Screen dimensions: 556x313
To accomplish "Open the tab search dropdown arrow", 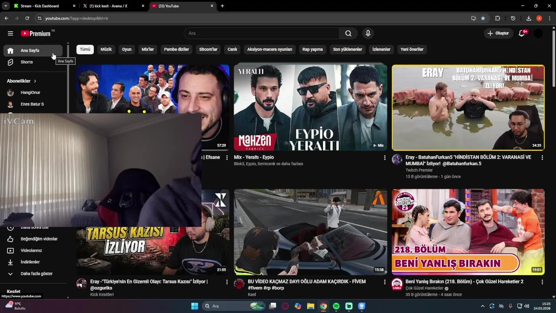I will pos(6,6).
